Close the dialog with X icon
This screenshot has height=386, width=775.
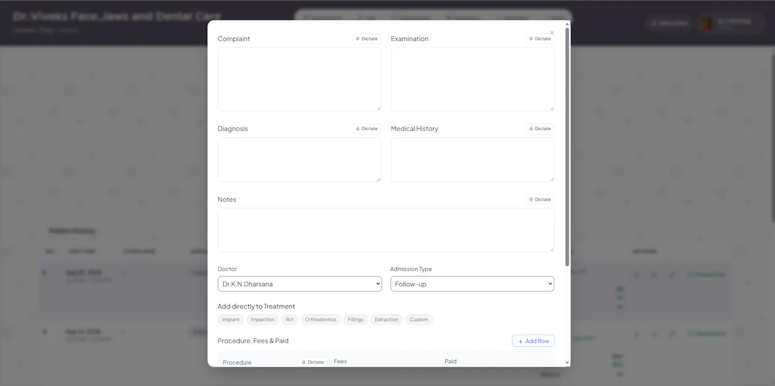tap(552, 32)
